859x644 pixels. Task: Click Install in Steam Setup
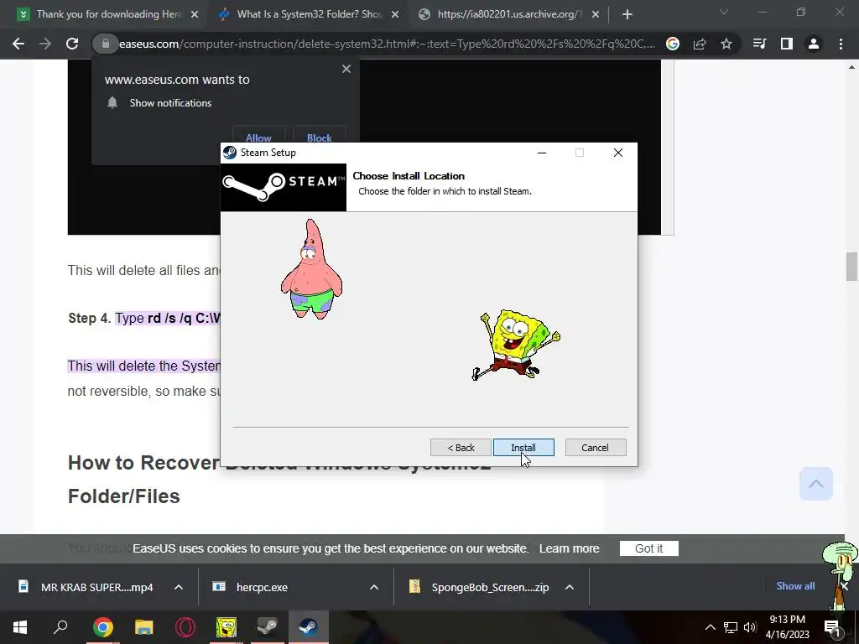523,448
